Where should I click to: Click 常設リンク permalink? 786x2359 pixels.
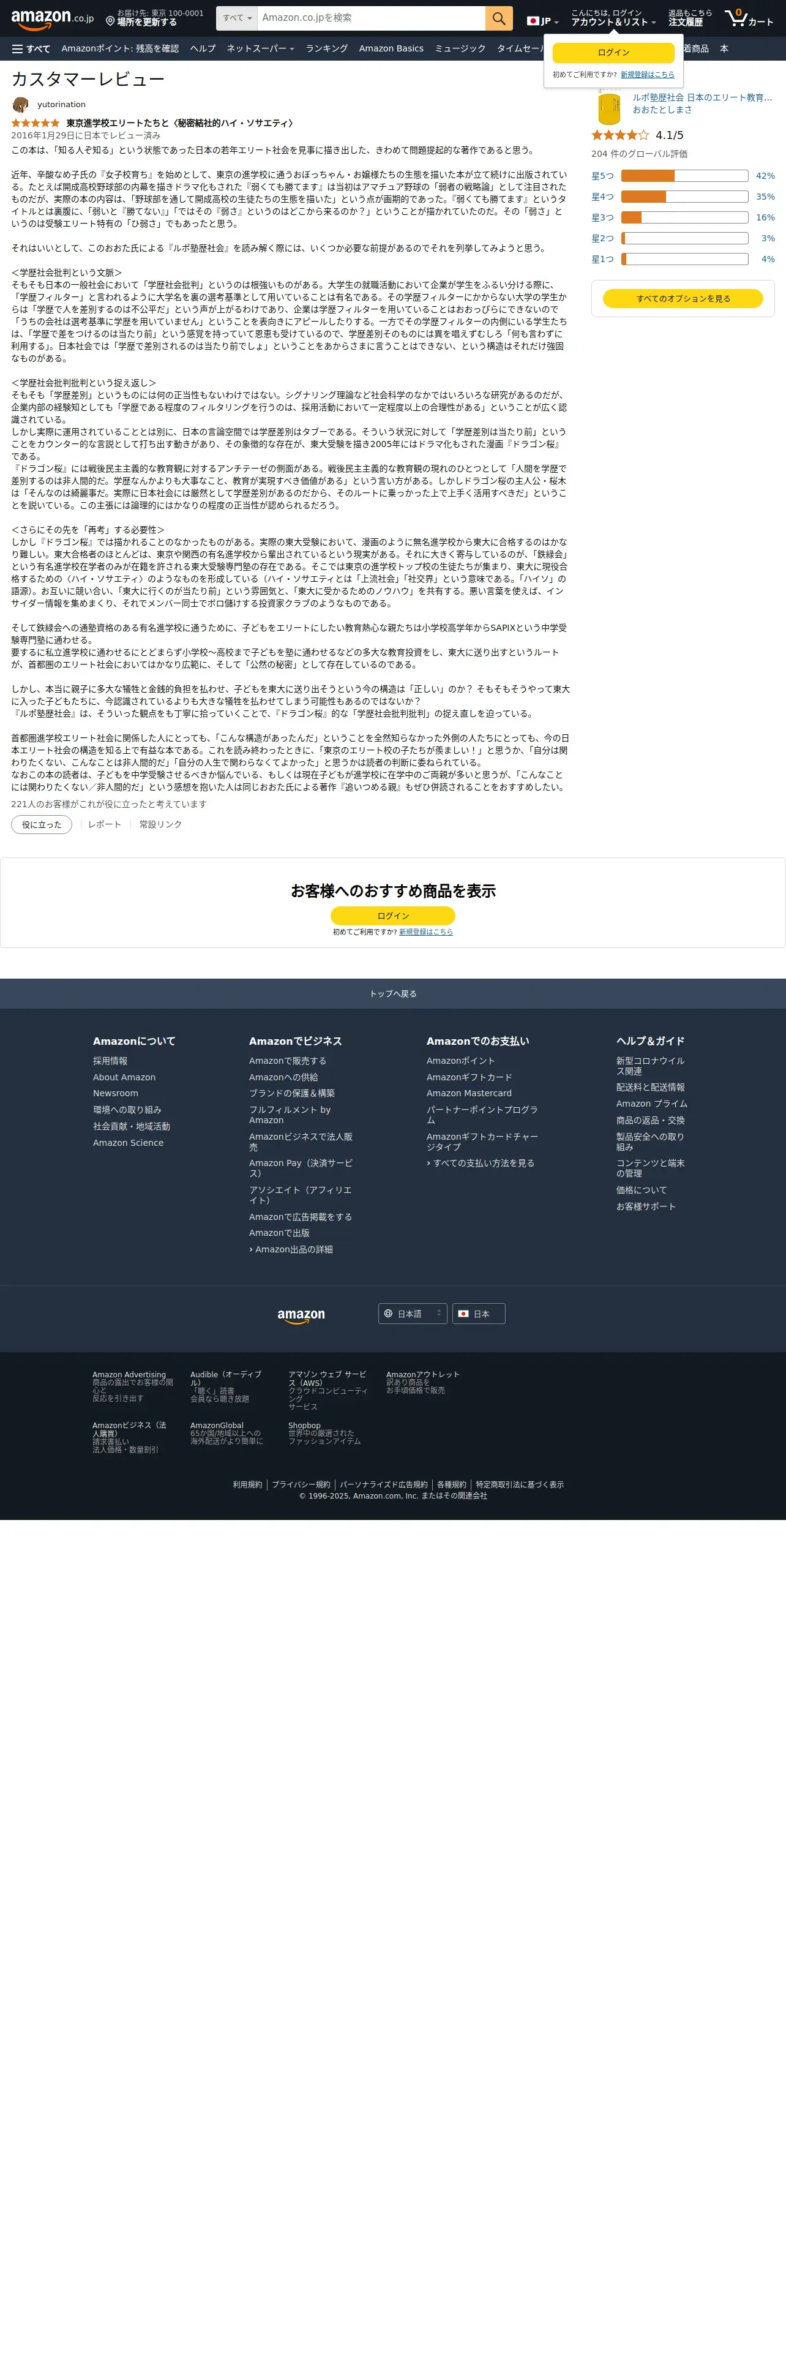tap(160, 825)
